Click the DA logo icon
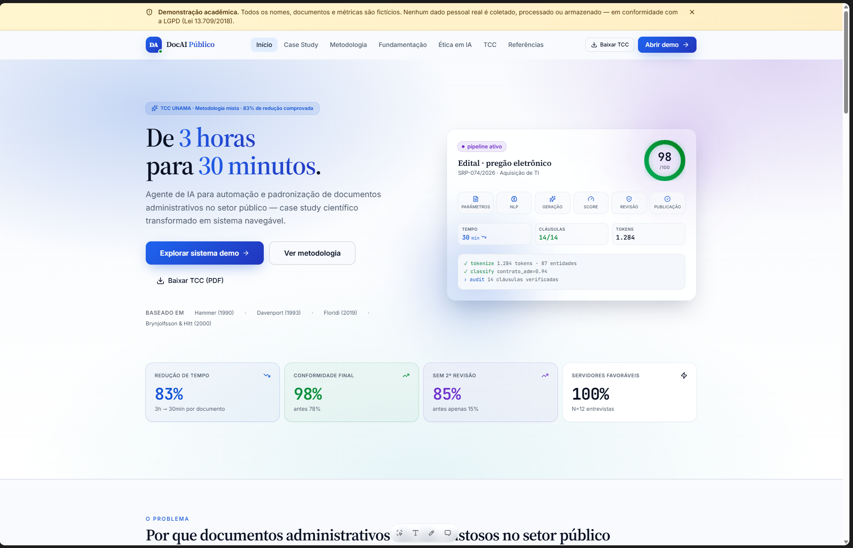The height and width of the screenshot is (548, 853). 154,45
